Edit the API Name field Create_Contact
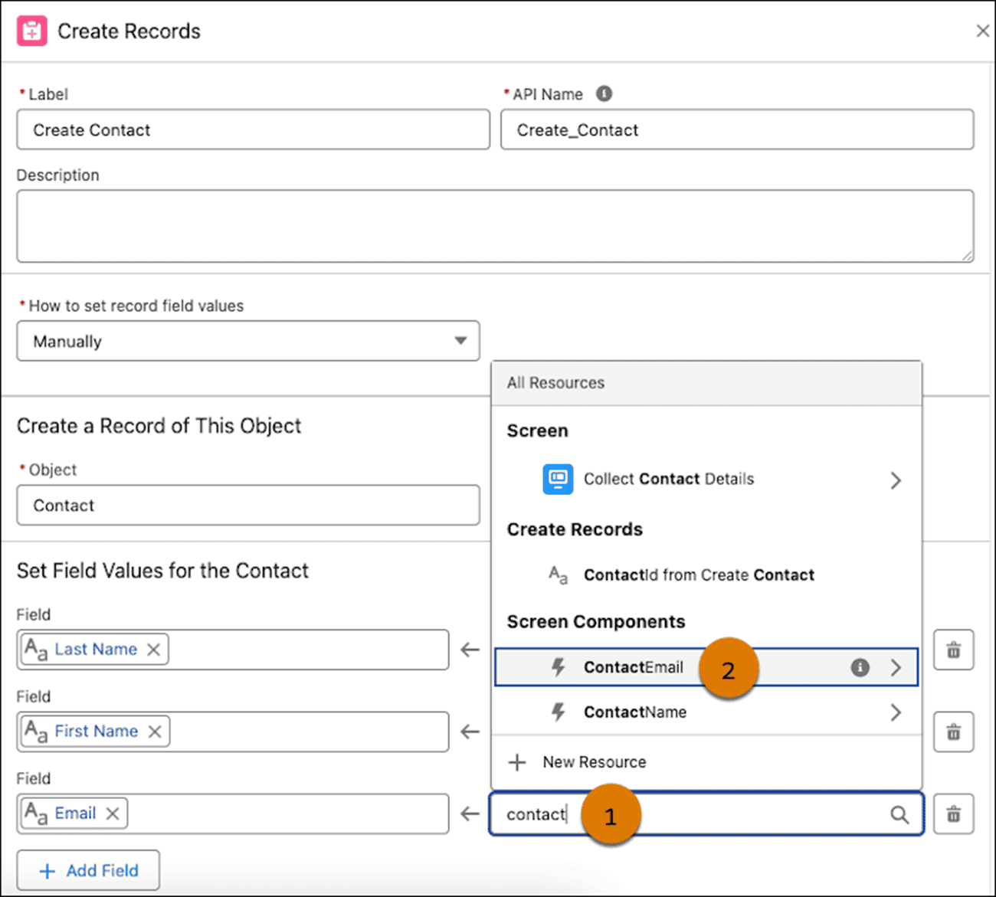Viewport: 996px width, 897px height. point(737,129)
